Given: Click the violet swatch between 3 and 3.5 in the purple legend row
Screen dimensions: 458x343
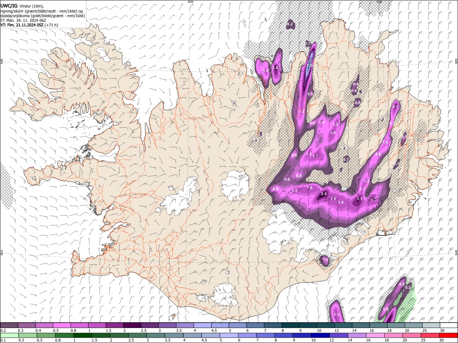Looking at the screenshot, I should (167, 325).
